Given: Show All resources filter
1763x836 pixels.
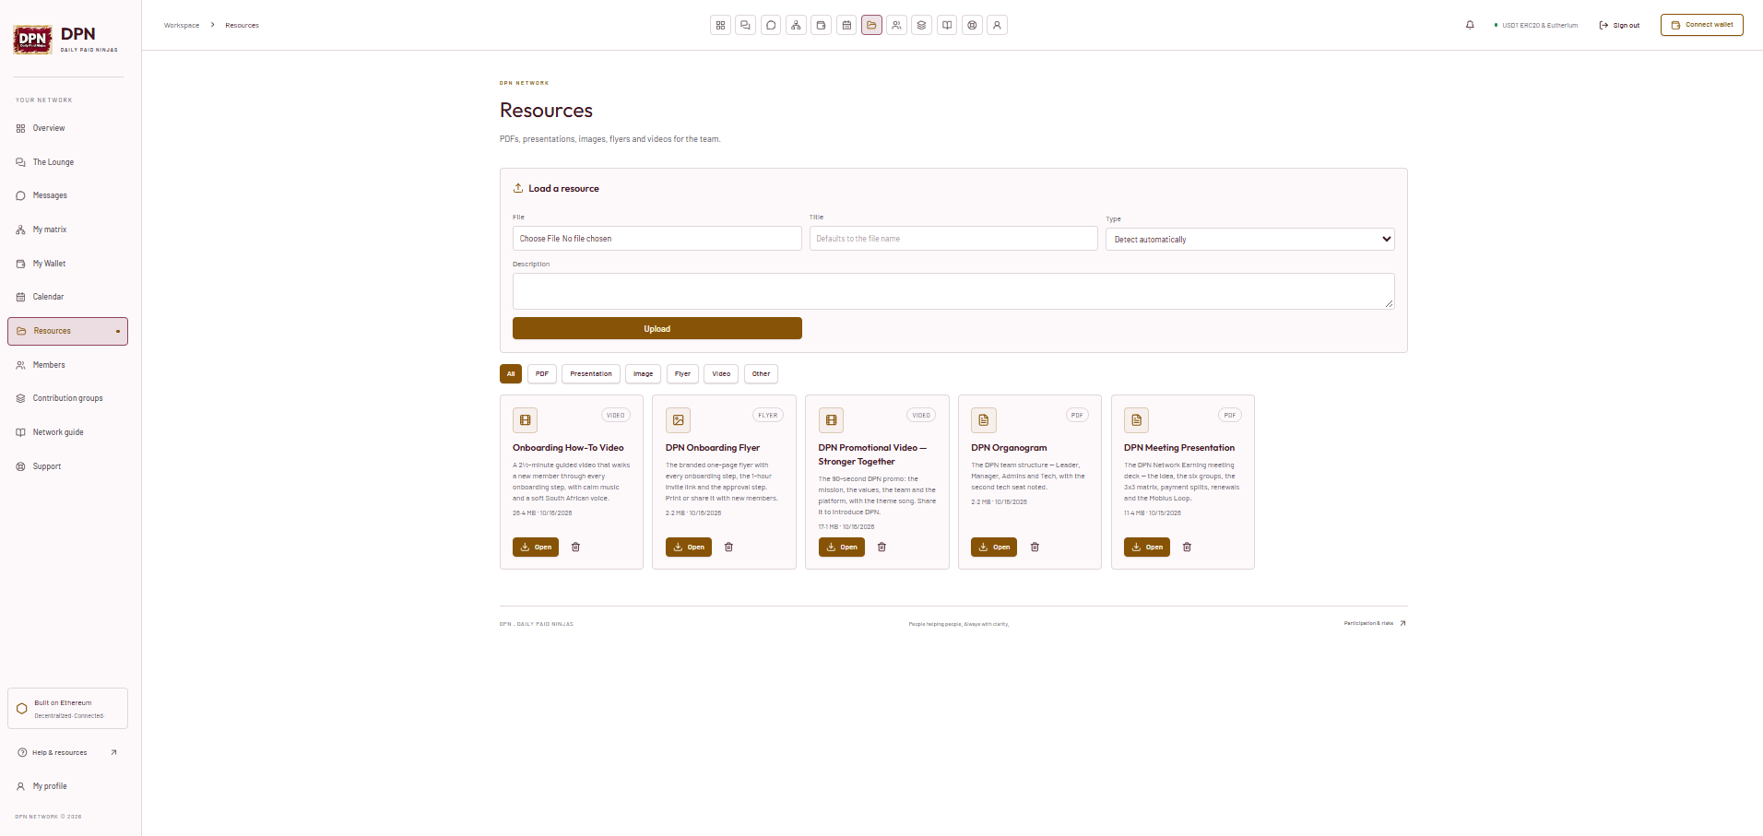Looking at the screenshot, I should (x=511, y=373).
